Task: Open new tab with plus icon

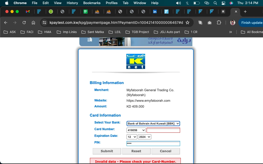Action: (x=245, y=12)
